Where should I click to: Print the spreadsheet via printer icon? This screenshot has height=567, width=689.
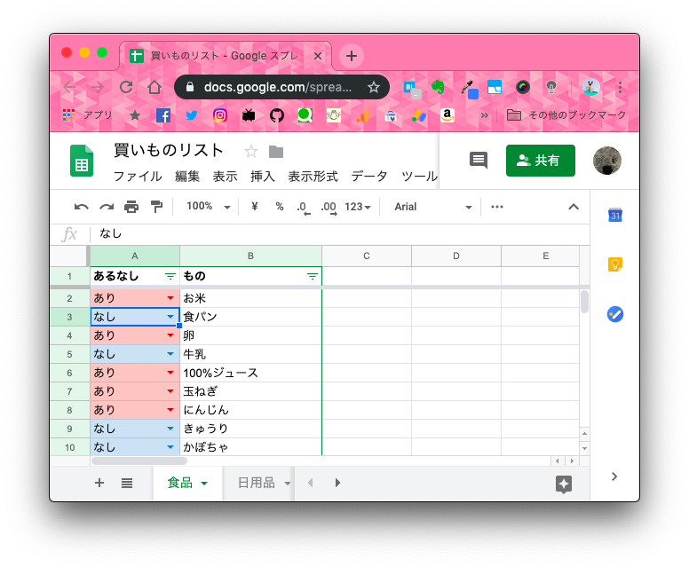(131, 207)
